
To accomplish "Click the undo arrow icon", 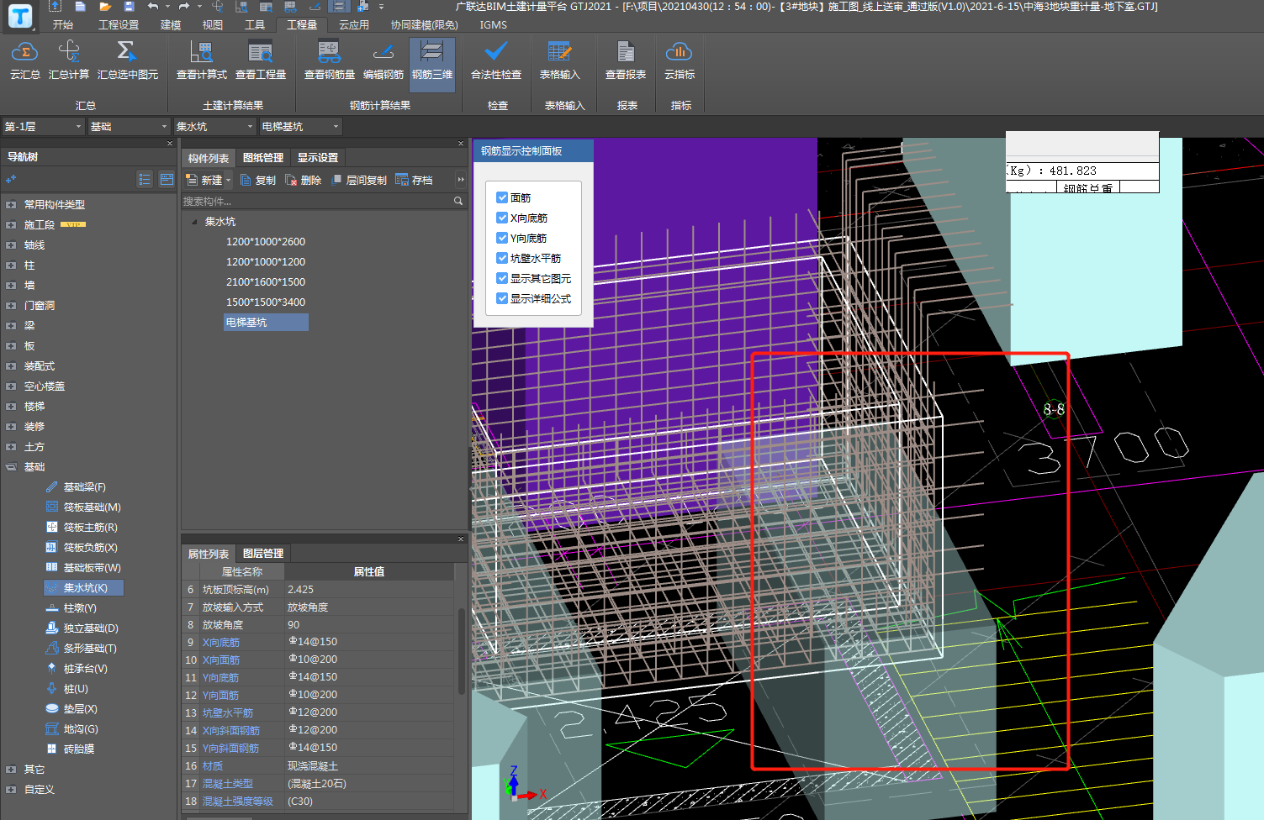I will (x=153, y=6).
